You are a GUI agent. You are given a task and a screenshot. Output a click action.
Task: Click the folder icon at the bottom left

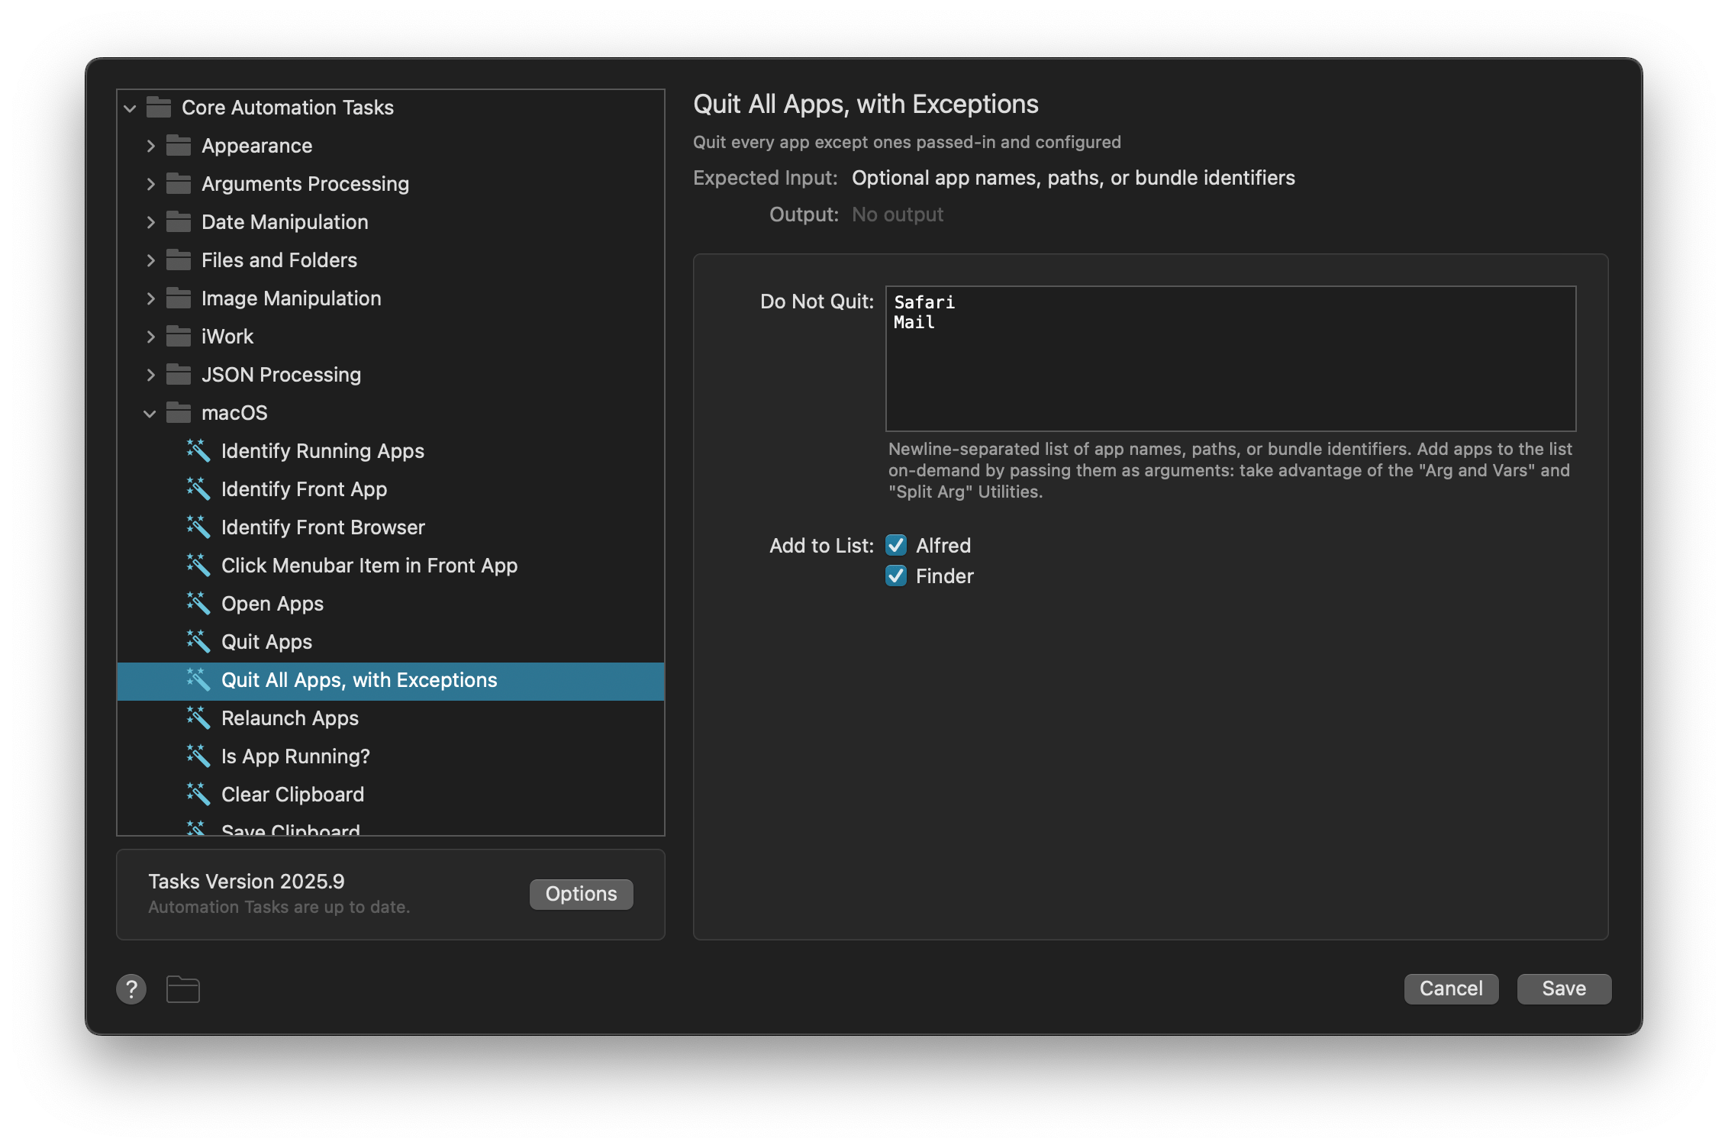(182, 988)
